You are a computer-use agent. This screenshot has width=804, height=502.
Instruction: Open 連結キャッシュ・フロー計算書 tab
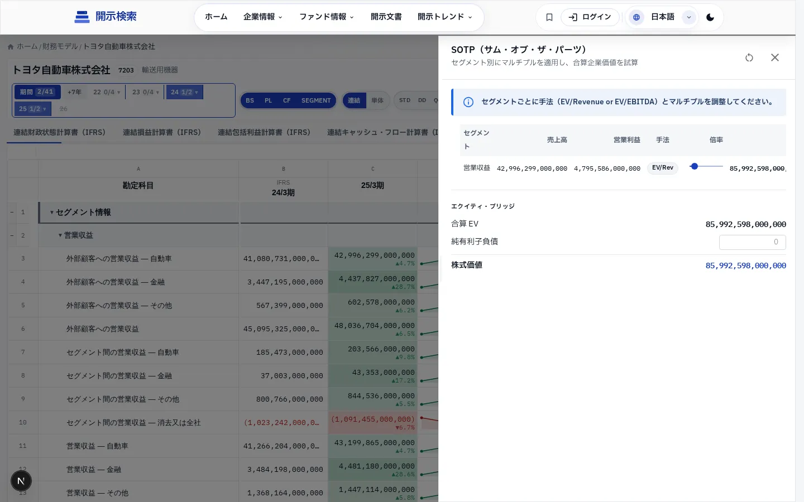(382, 132)
